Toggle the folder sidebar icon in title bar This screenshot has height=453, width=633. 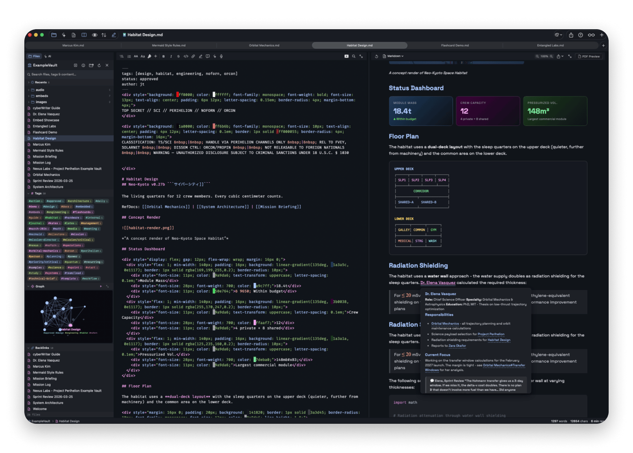(54, 35)
